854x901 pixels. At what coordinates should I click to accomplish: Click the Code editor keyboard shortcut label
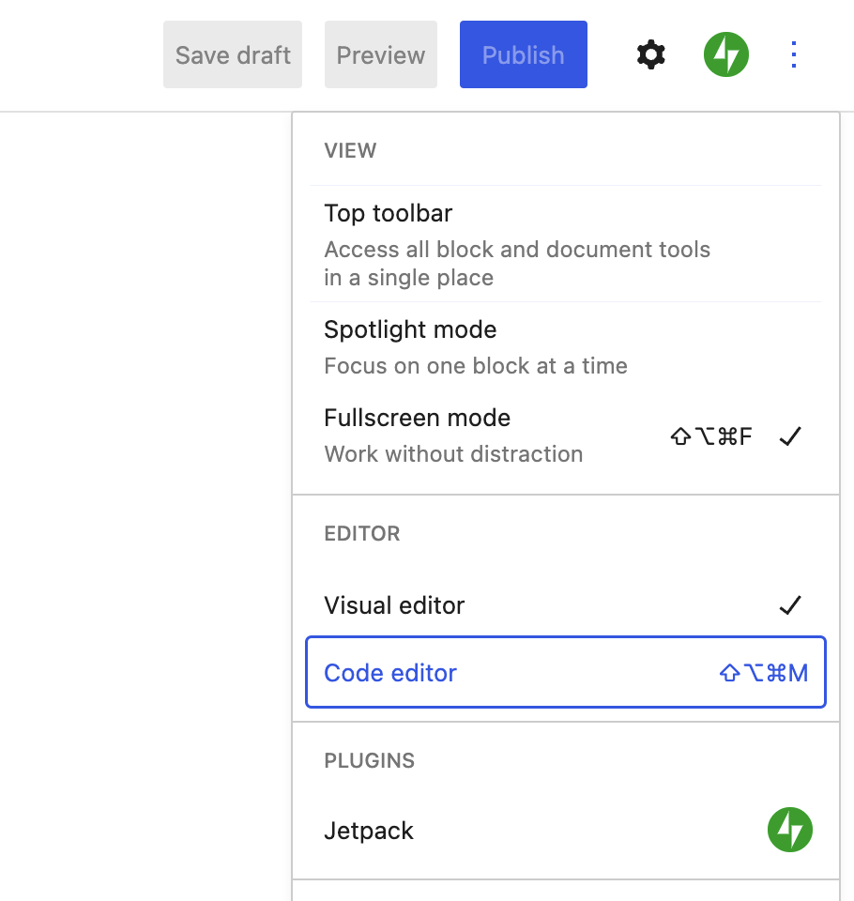pyautogui.click(x=763, y=672)
